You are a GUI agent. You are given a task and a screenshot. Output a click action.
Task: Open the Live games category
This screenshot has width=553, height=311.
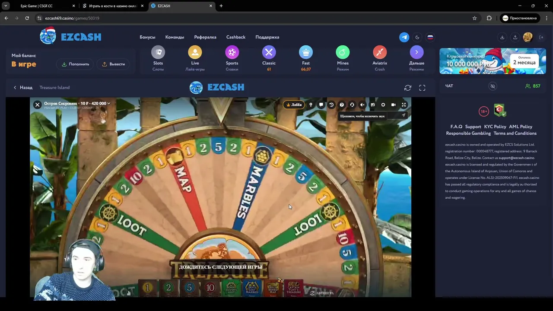coord(195,58)
